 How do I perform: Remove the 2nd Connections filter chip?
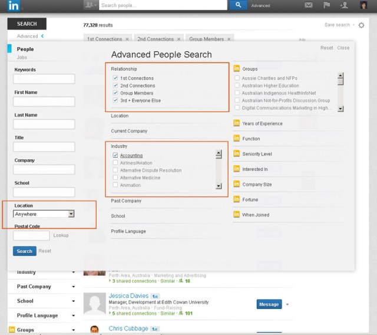[178, 39]
